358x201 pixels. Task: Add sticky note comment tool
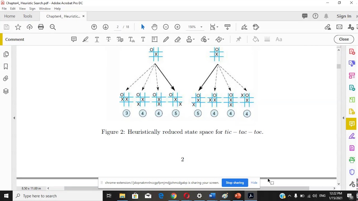click(74, 39)
